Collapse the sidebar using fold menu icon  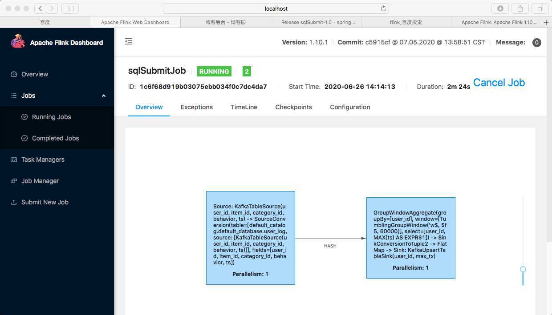pyautogui.click(x=129, y=41)
